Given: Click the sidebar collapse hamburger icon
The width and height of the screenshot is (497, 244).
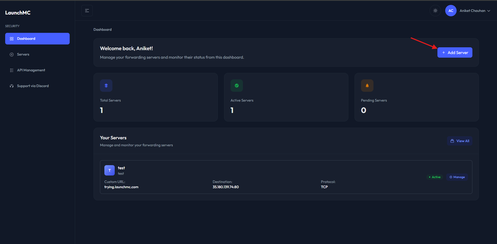Looking at the screenshot, I should (87, 11).
